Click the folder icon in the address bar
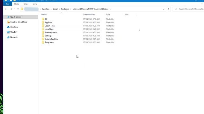The height and width of the screenshot is (114, 204). [x=22, y=9]
